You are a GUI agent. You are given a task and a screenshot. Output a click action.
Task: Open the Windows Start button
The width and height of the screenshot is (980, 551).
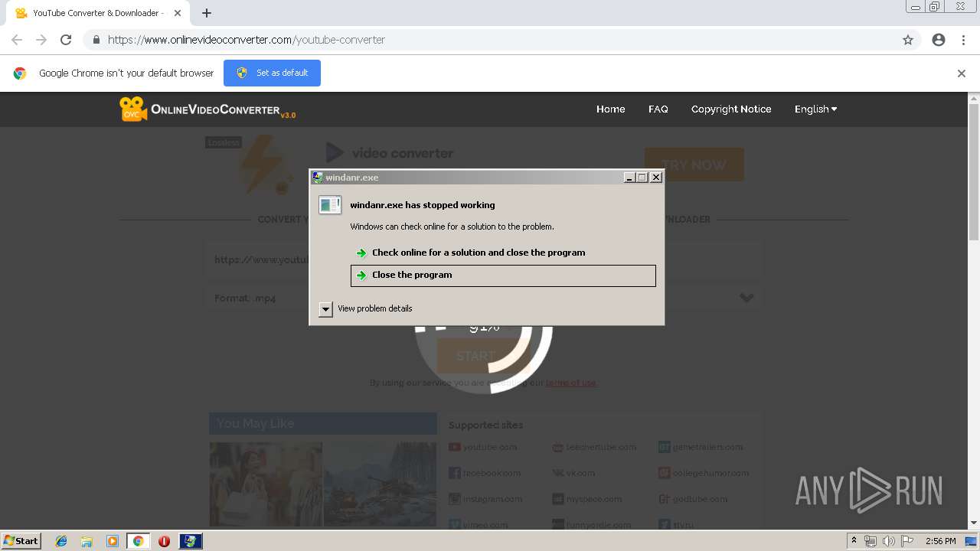click(x=21, y=540)
